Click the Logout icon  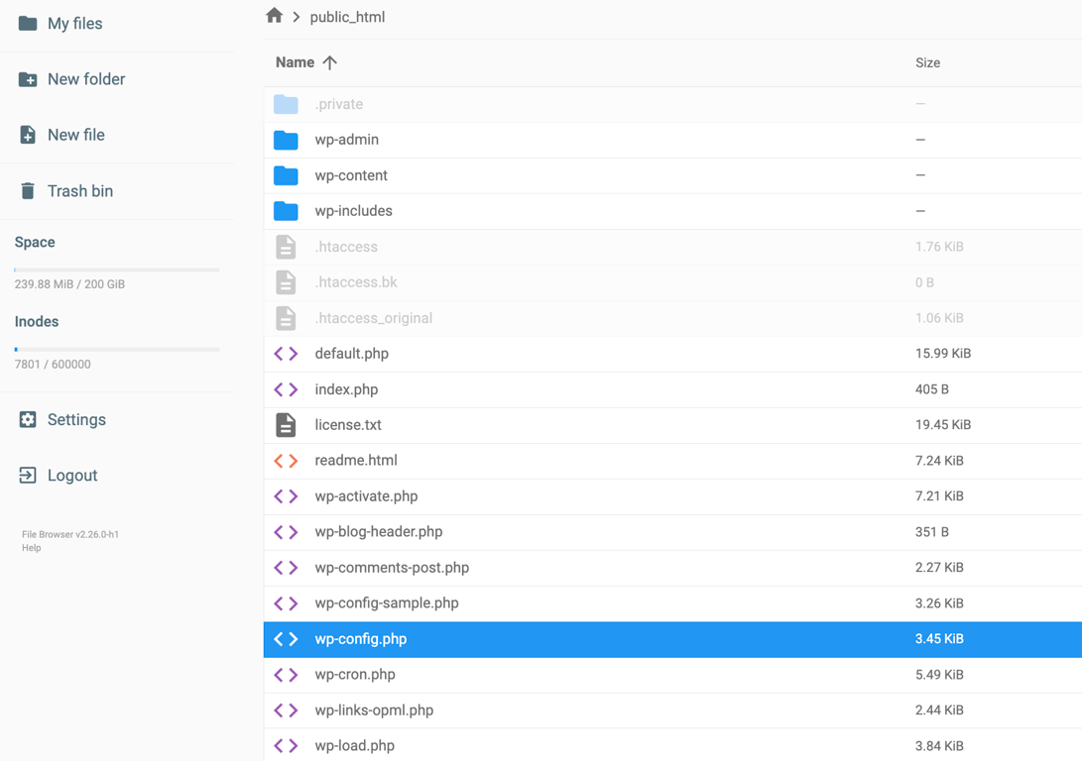click(x=29, y=475)
